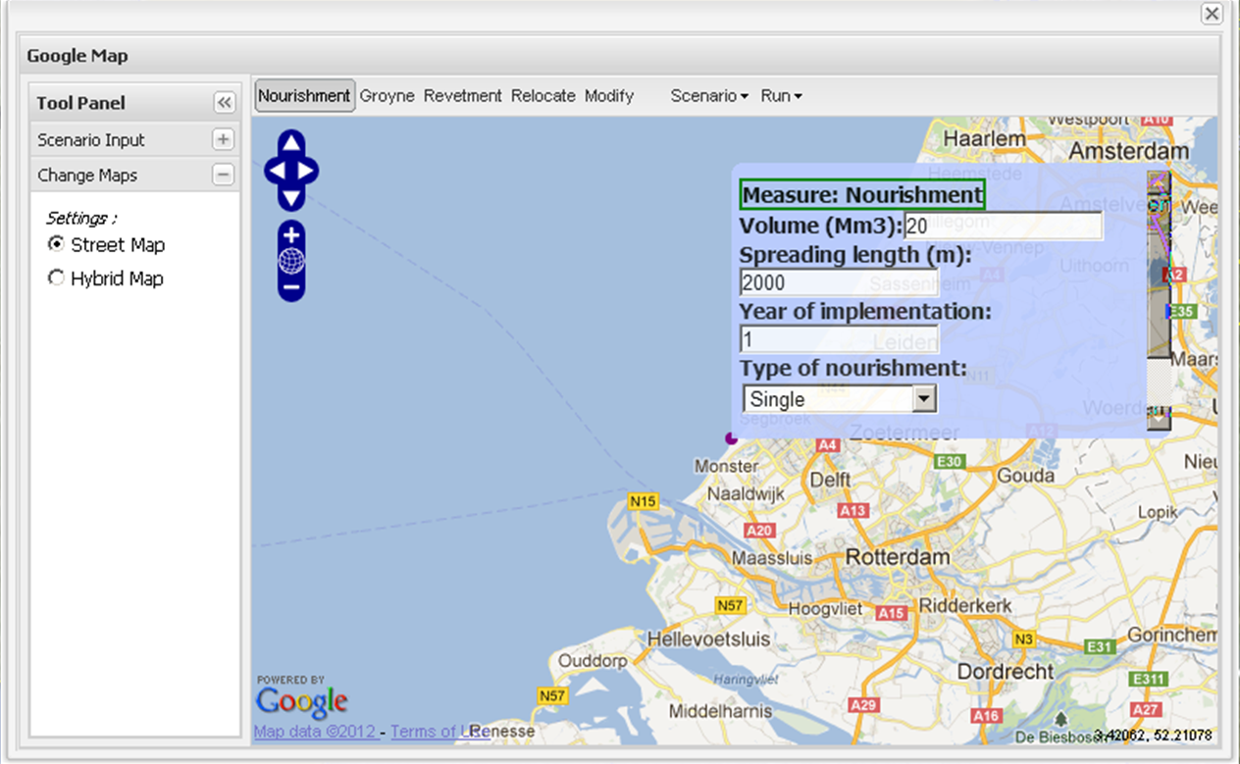
Task: Open the Scenario dropdown menu
Action: tap(709, 96)
